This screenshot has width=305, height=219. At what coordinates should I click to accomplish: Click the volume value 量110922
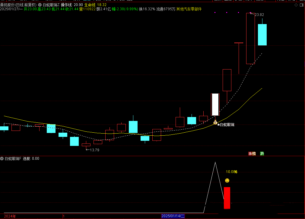pyautogui.click(x=87, y=9)
